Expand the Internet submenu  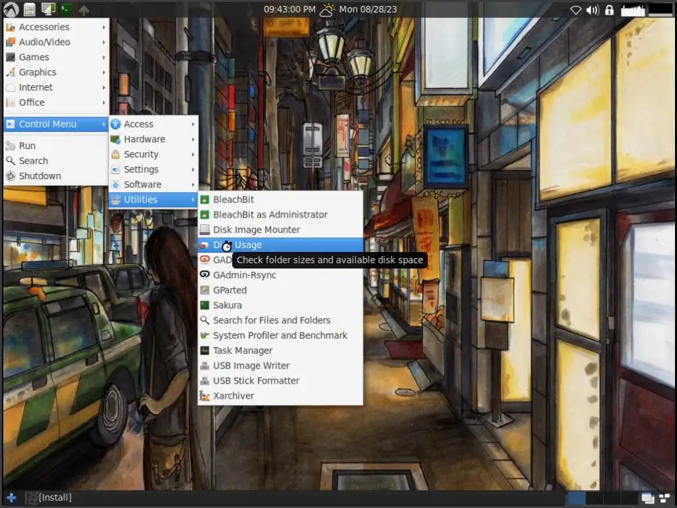(56, 87)
